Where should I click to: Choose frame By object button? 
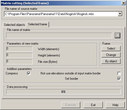(x=111, y=61)
